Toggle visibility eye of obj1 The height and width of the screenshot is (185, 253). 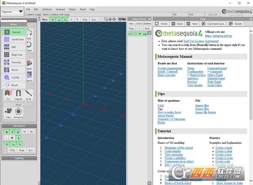(x=131, y=34)
